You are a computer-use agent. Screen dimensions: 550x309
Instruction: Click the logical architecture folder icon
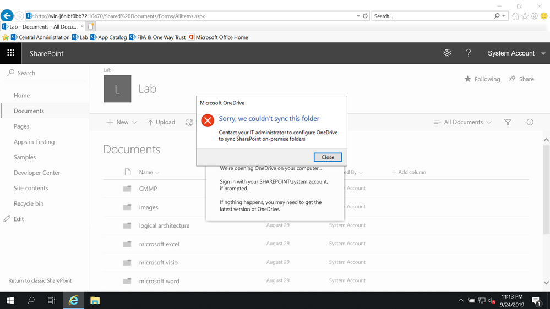(x=127, y=225)
